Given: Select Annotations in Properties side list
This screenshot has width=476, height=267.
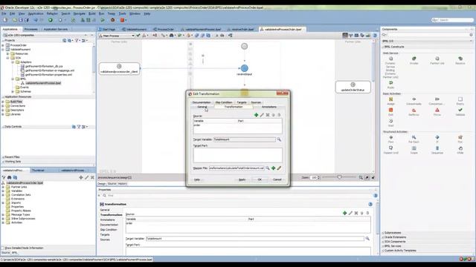Looking at the screenshot, I should pyautogui.click(x=108, y=220).
